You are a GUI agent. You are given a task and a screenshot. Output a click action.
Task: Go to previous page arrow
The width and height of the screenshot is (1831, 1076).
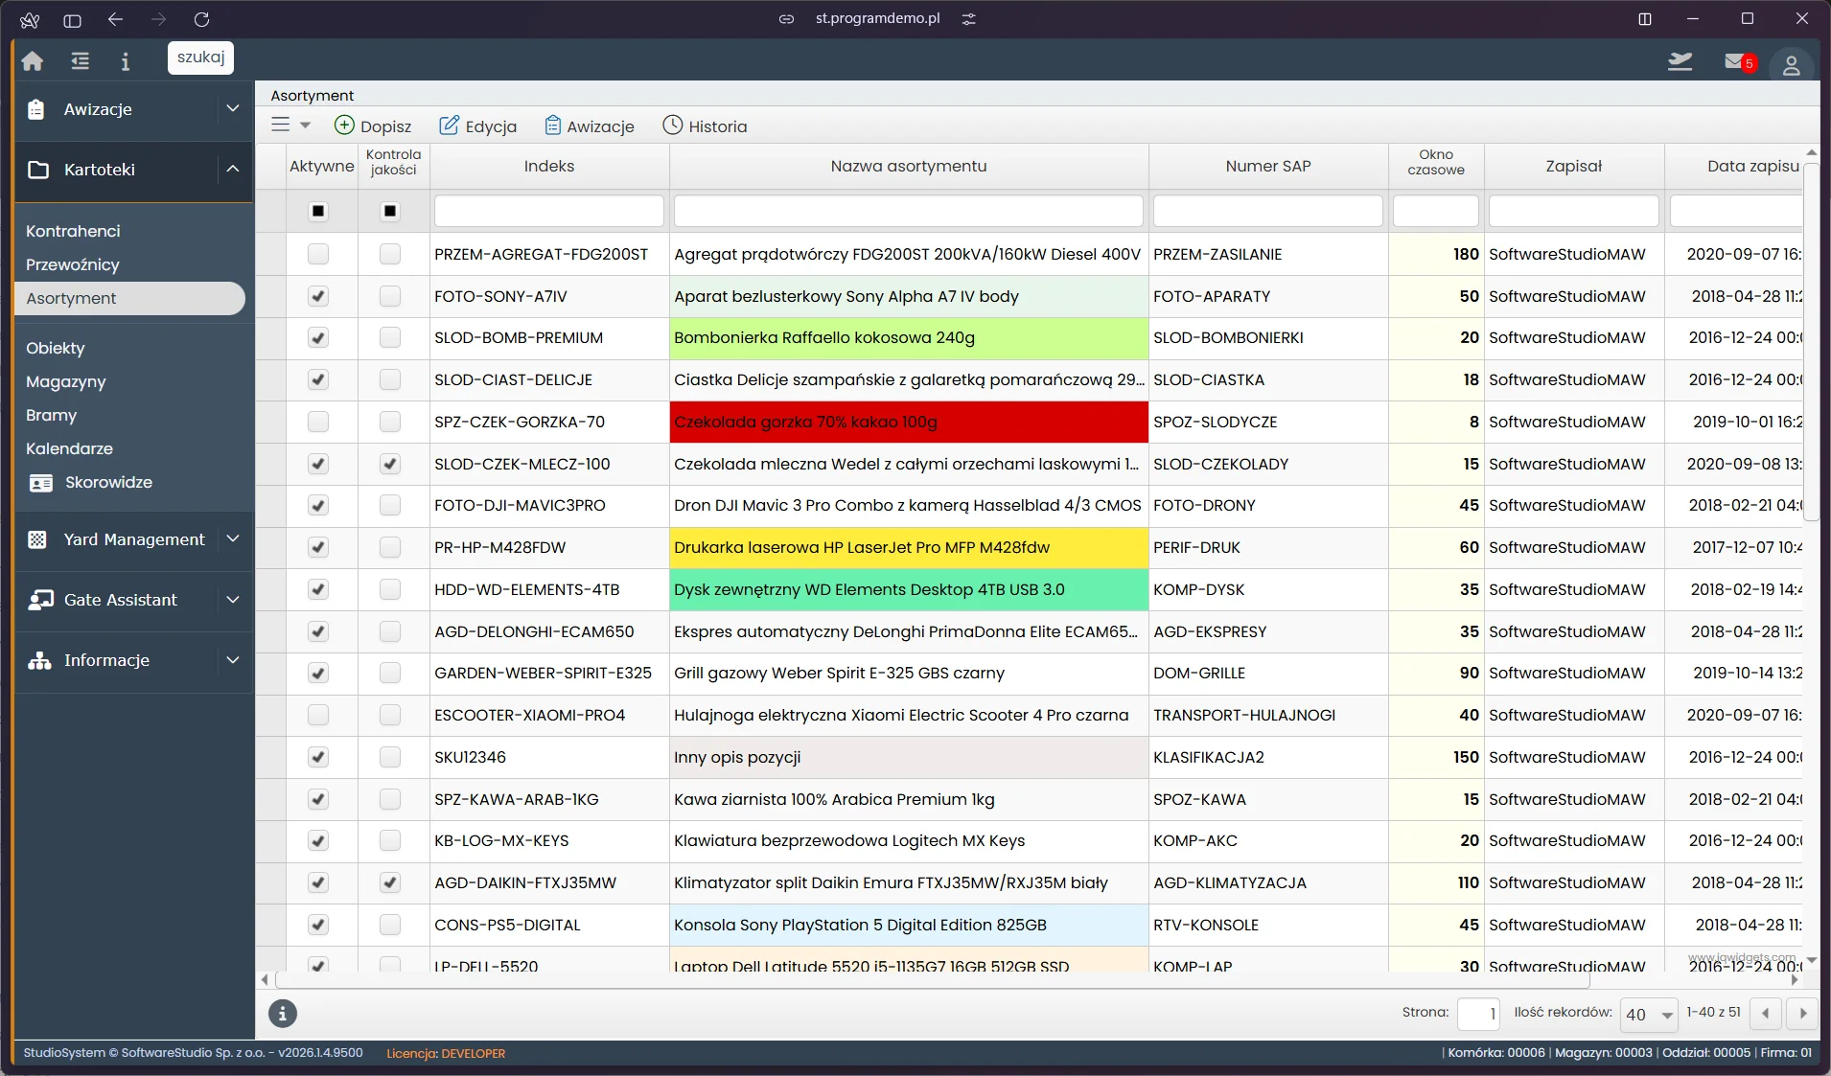point(1766,1013)
